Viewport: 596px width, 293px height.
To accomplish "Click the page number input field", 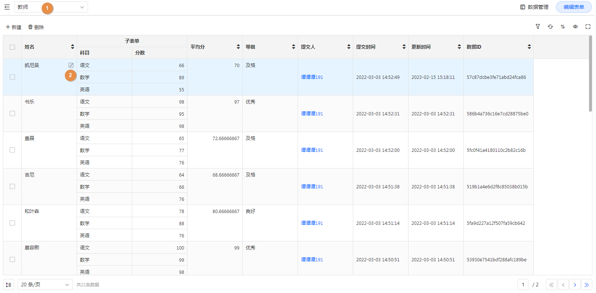I will (523, 285).
